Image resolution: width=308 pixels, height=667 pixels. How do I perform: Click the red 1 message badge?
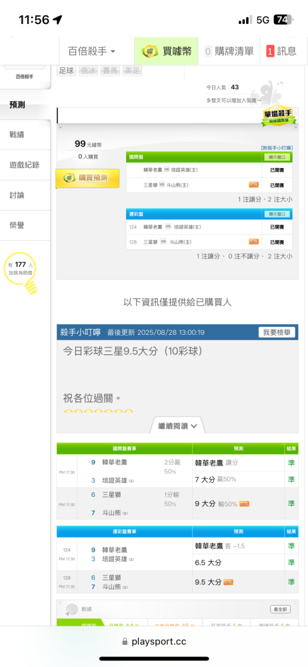pos(270,51)
